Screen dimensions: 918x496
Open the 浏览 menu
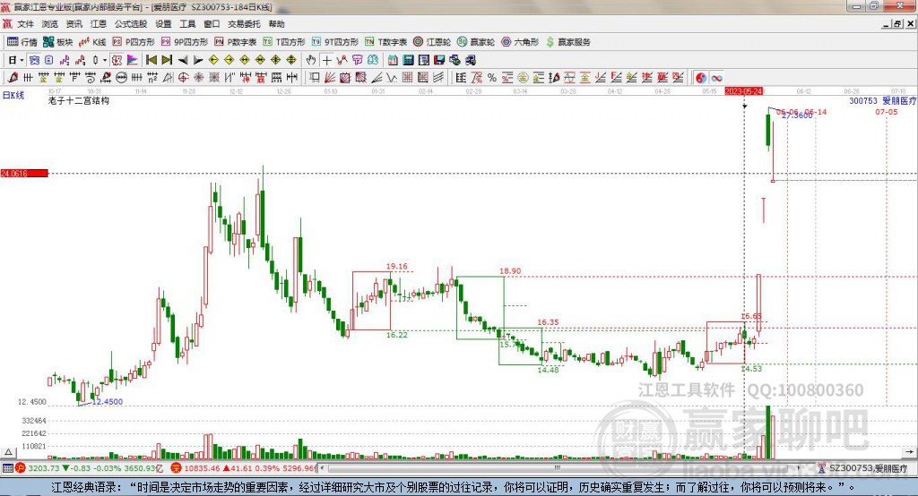click(50, 24)
